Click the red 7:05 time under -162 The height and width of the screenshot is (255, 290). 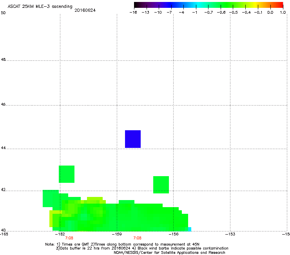[x=69, y=238]
